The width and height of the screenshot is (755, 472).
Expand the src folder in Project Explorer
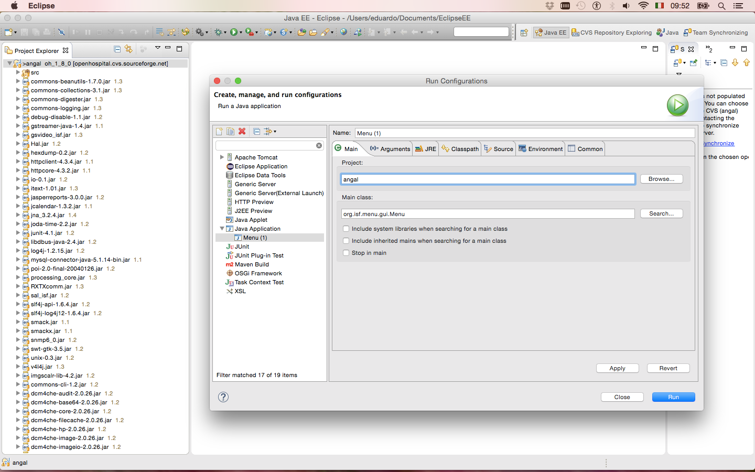pos(18,72)
